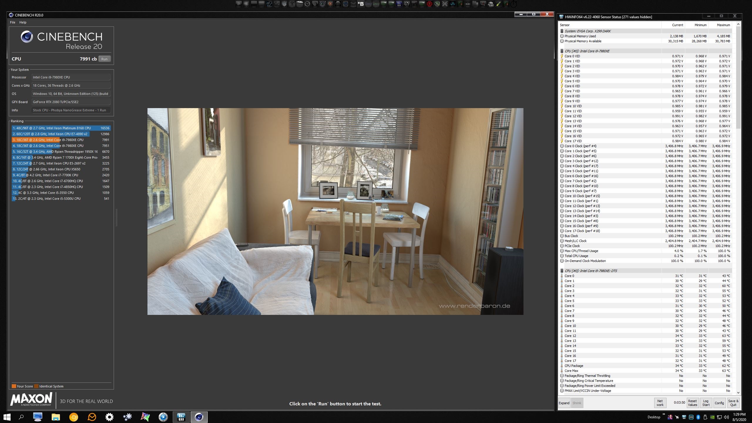
Task: Start logging with Log Start button
Action: 706,403
